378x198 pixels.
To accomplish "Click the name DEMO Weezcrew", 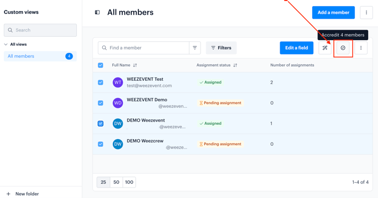I will [145, 141].
